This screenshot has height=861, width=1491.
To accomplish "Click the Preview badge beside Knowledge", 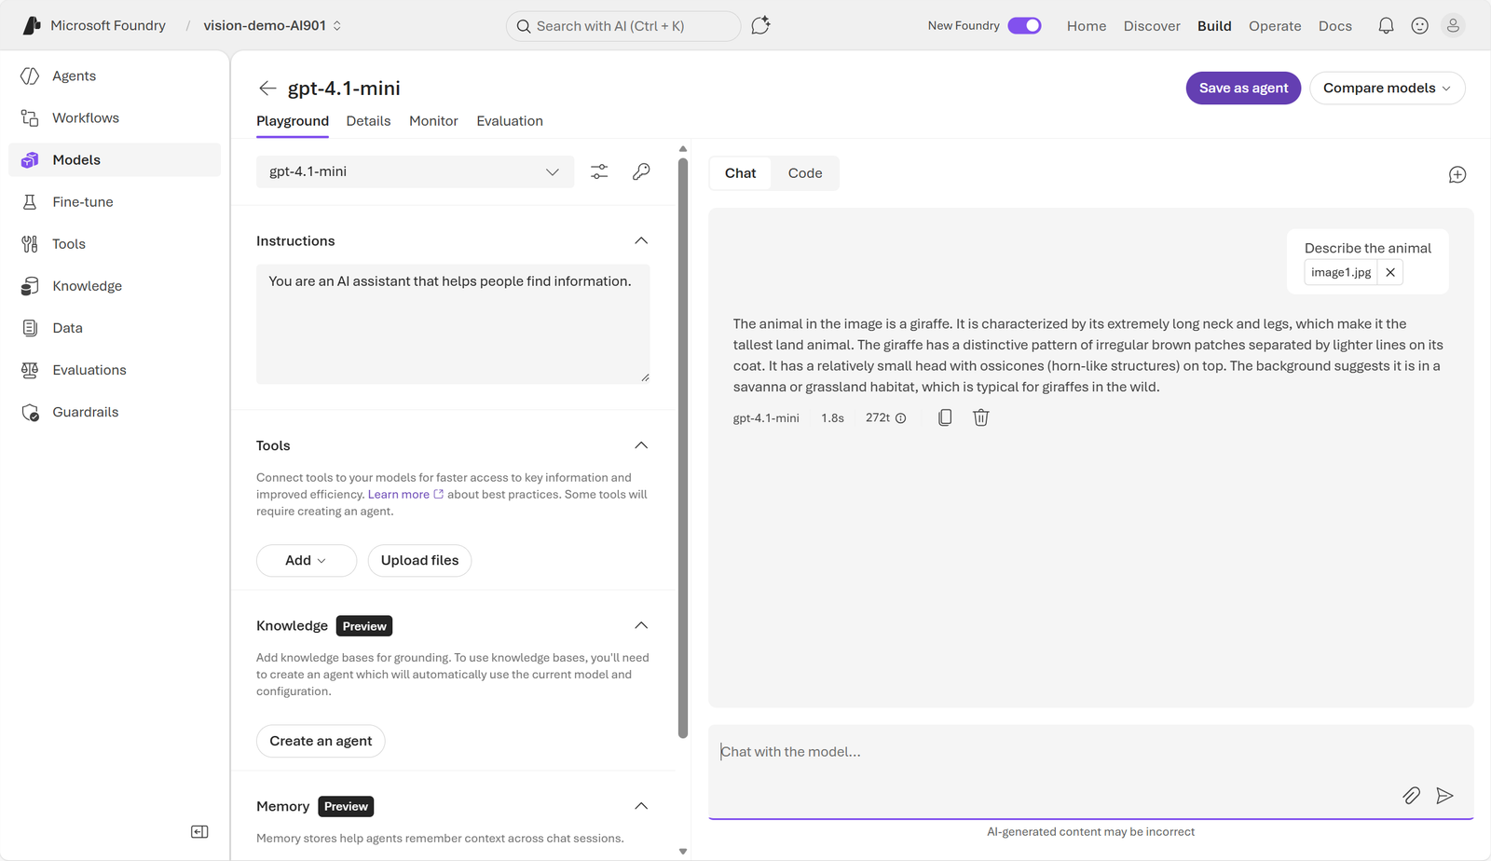I will tap(364, 626).
